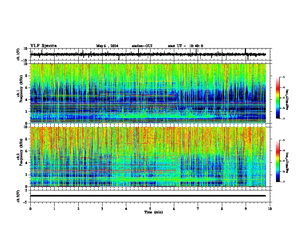Click the time axis tick label "9"

click(246, 209)
